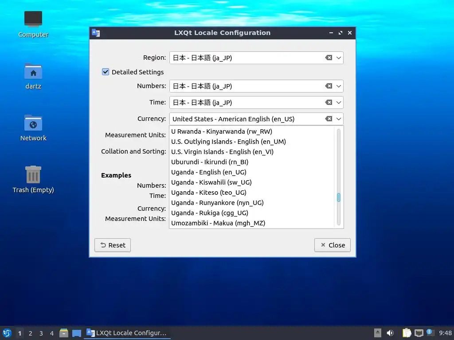The image size is (454, 340).
Task: Expand the Region dropdown arrow
Action: click(x=339, y=58)
